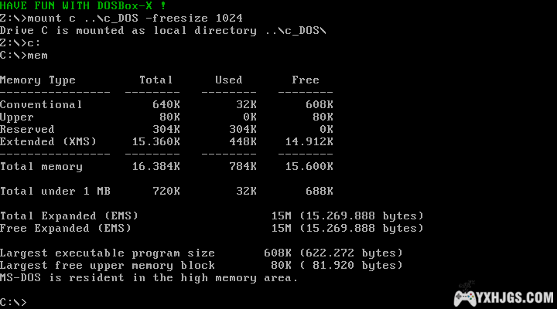Click the "Conventional" memory row label

(41, 104)
